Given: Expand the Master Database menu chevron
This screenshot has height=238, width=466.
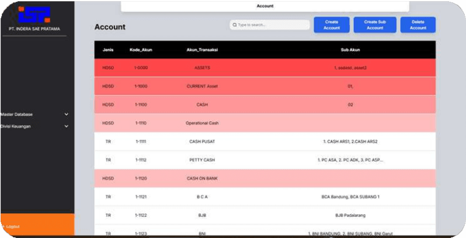Looking at the screenshot, I should pos(66,115).
